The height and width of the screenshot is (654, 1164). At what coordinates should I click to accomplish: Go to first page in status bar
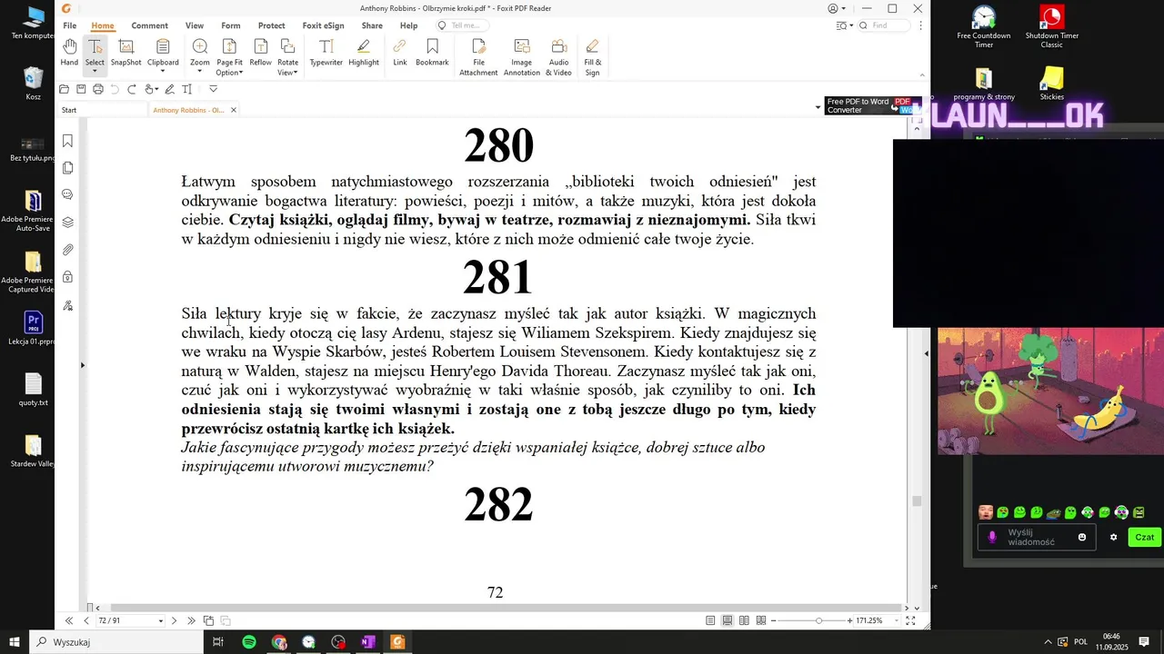pyautogui.click(x=69, y=621)
